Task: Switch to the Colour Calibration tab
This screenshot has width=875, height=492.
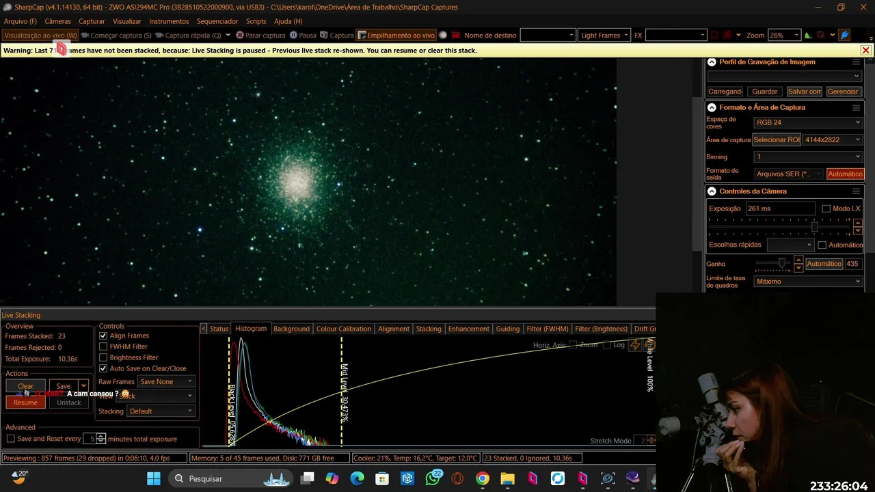Action: [x=344, y=329]
